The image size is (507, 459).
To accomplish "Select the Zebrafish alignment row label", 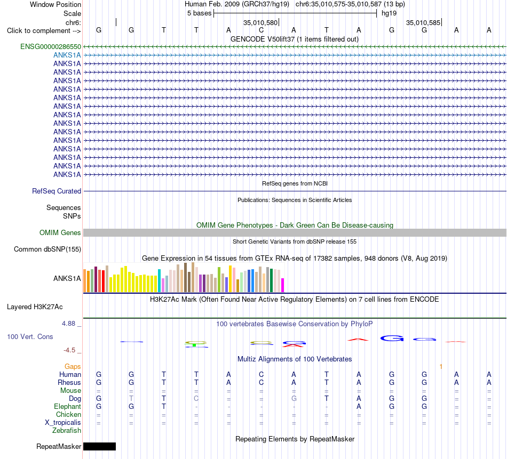I will [67, 431].
